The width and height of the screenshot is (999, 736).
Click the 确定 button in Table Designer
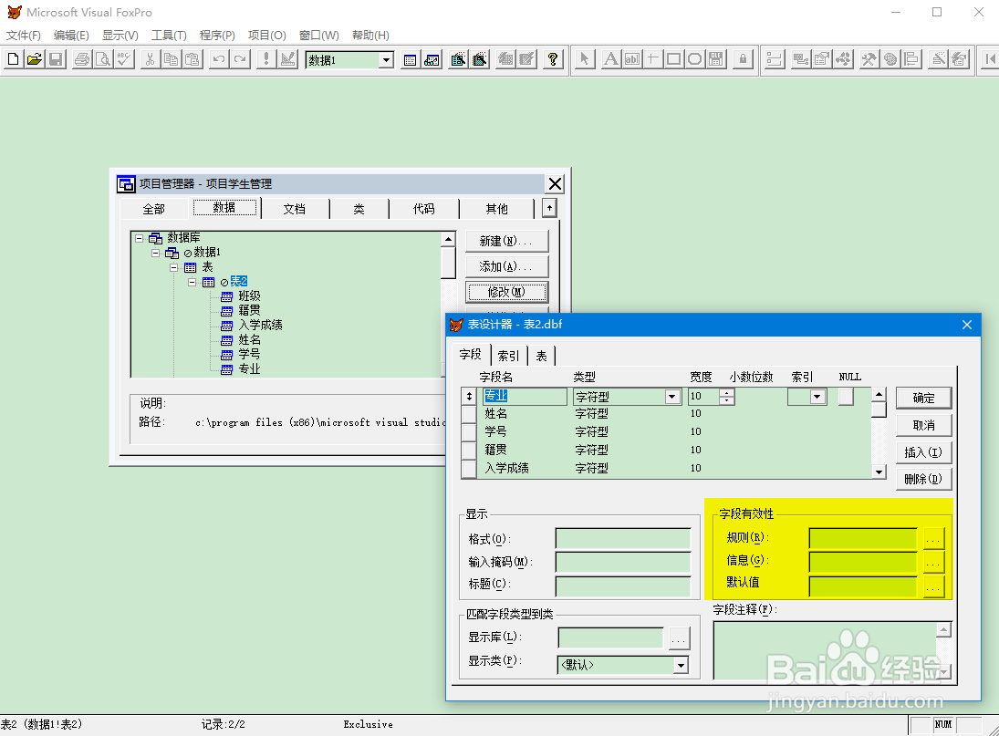(x=924, y=398)
